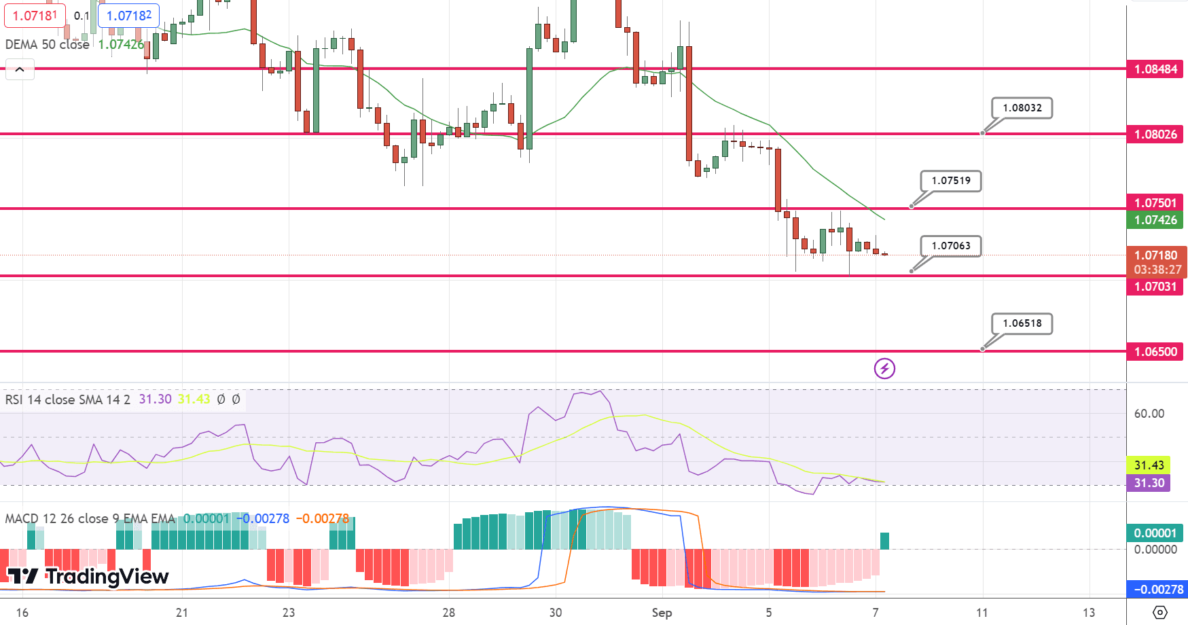Image resolution: width=1188 pixels, height=625 pixels.
Task: Click the Sep date label on time axis
Action: [x=662, y=613]
